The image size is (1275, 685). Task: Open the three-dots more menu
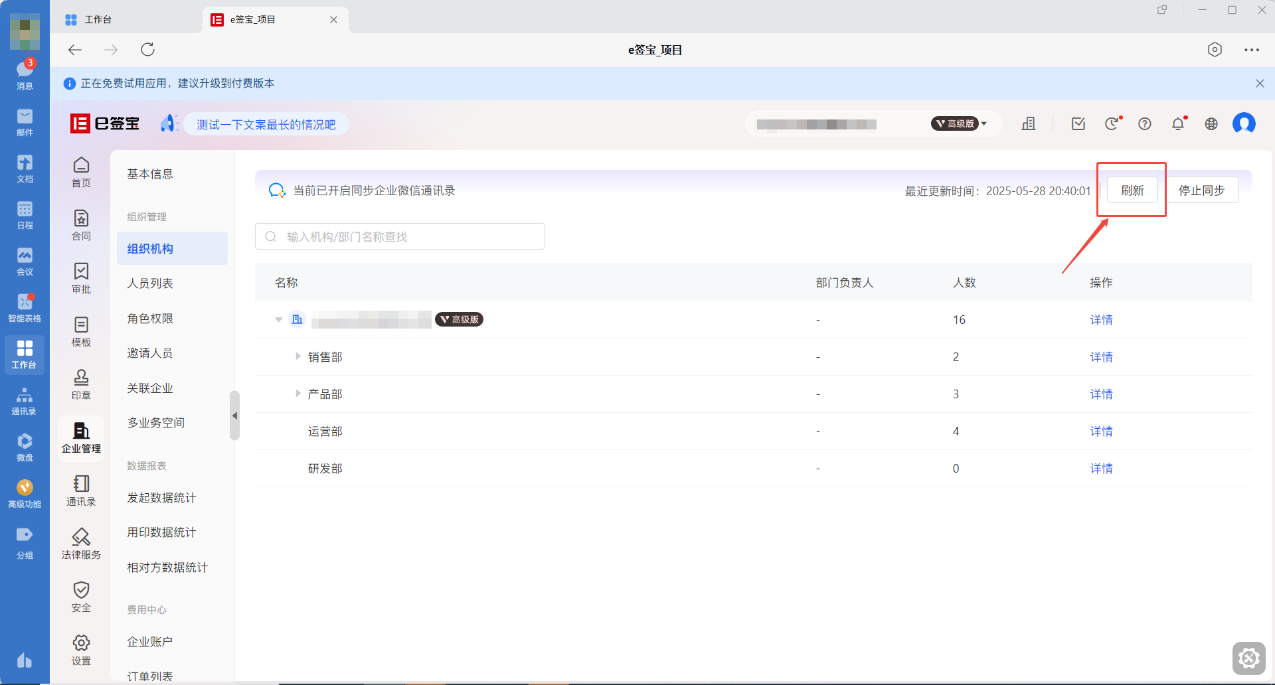click(x=1252, y=50)
